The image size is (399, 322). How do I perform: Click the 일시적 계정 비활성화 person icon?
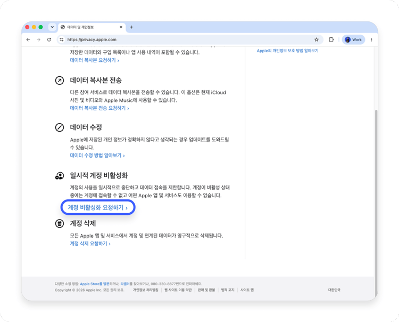coord(60,175)
